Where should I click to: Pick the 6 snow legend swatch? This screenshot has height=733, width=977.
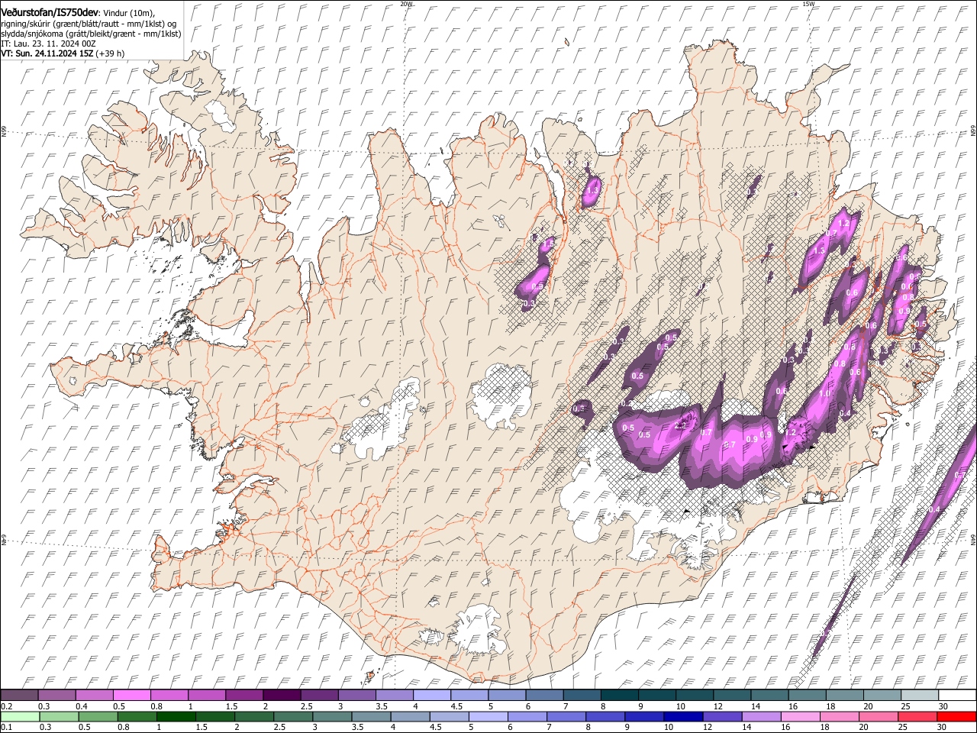pos(543,696)
